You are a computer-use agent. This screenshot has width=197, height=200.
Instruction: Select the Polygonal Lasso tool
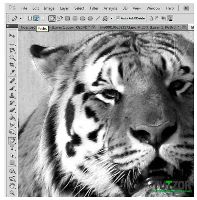tap(12, 50)
